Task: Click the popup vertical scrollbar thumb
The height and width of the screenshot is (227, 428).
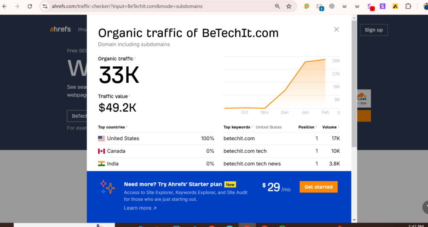Action: (354, 84)
